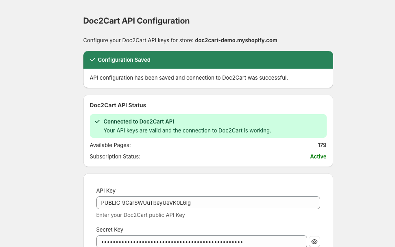Toggle secret key visibility off after revealing
Image resolution: width=395 pixels, height=247 pixels.
point(314,241)
